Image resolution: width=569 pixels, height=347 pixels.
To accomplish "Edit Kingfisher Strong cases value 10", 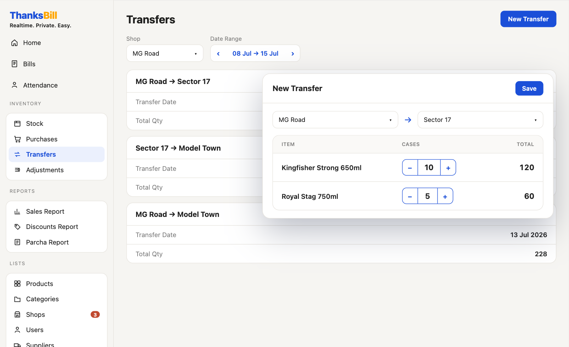I will click(x=429, y=168).
